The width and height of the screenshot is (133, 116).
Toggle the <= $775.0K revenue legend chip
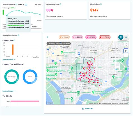coord(105,37)
